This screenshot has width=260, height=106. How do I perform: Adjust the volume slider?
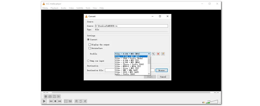click(x=212, y=102)
